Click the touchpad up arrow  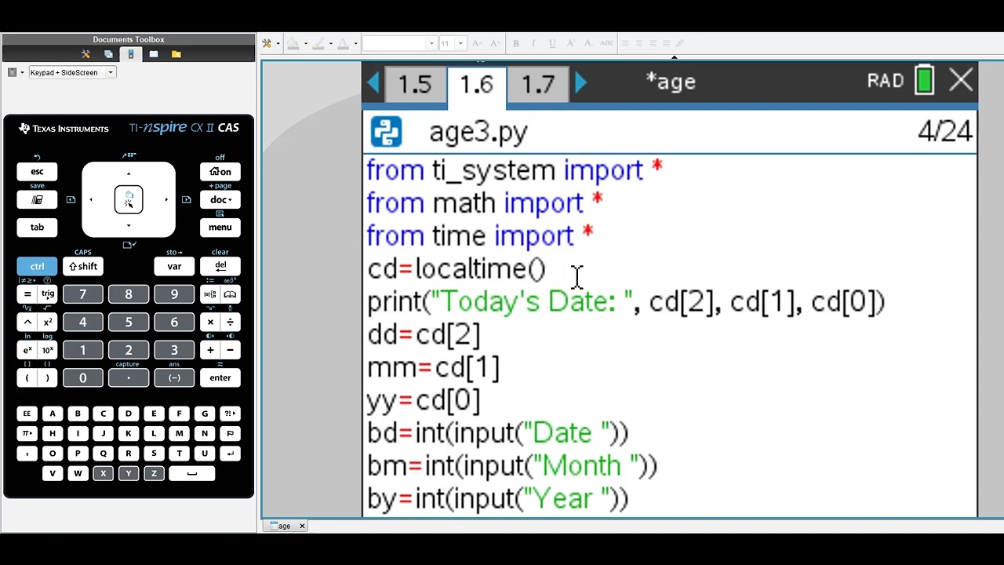coord(129,173)
